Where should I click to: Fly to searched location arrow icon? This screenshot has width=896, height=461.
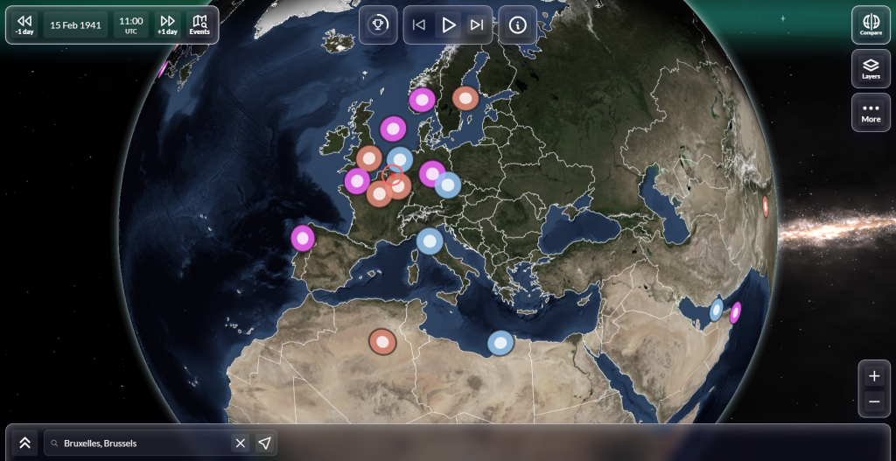[264, 443]
